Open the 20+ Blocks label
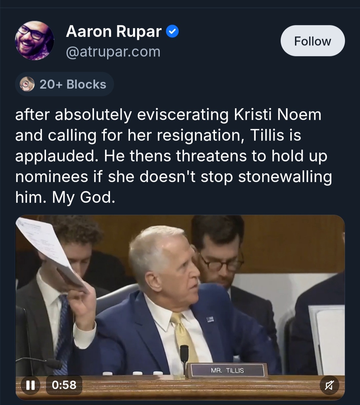The image size is (360, 405). point(73,84)
